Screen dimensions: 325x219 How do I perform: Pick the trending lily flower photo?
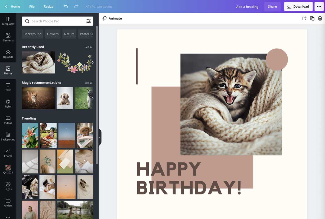(x=30, y=135)
